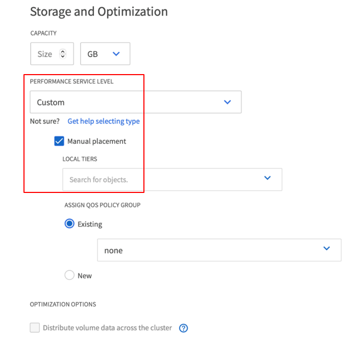Click the chevron in QoS policy 'none' box
Screen dimensions: 363x339
point(327,249)
